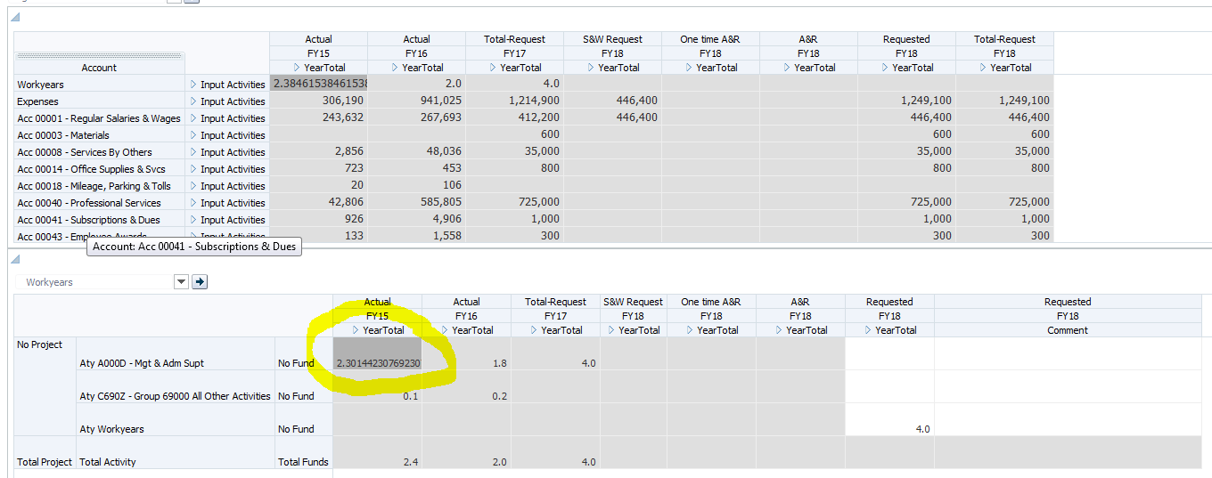Select the Account column header

99,68
